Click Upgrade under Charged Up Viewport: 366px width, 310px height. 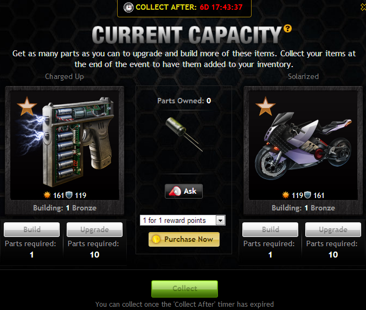pos(94,229)
